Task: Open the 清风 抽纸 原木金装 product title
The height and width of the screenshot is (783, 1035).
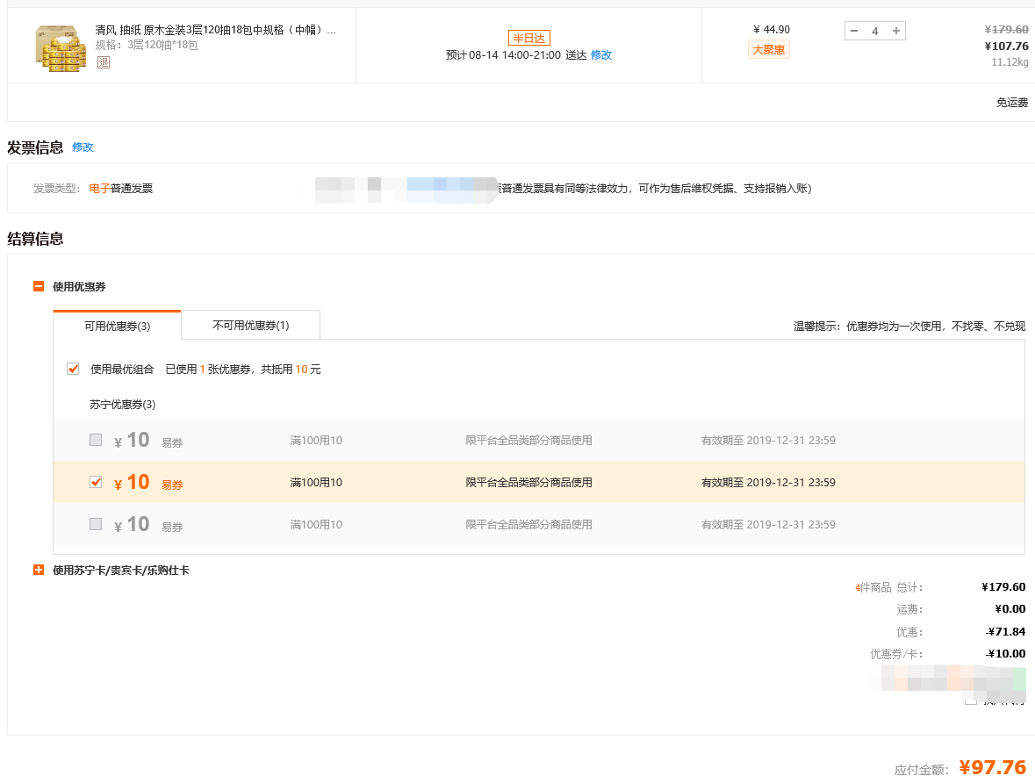Action: click(x=216, y=30)
